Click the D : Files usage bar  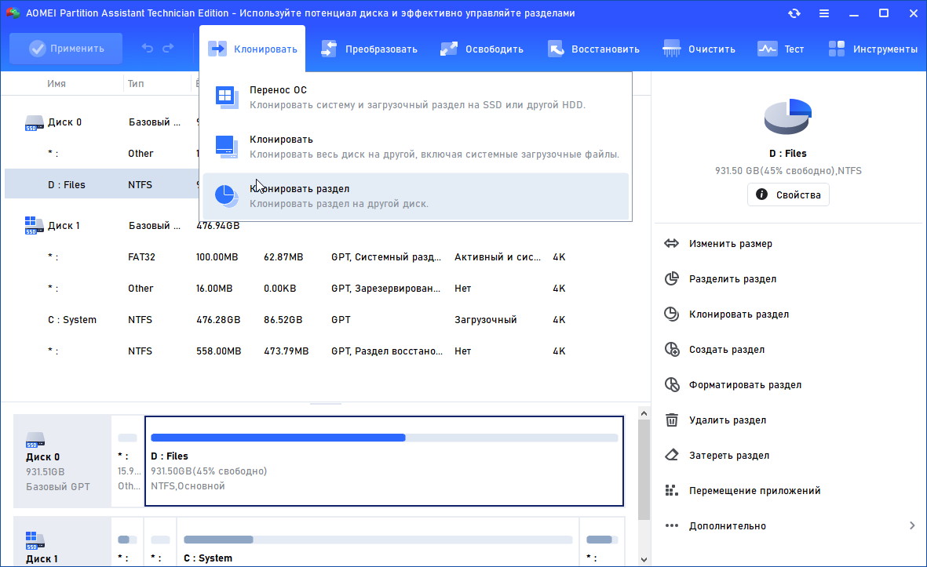385,438
